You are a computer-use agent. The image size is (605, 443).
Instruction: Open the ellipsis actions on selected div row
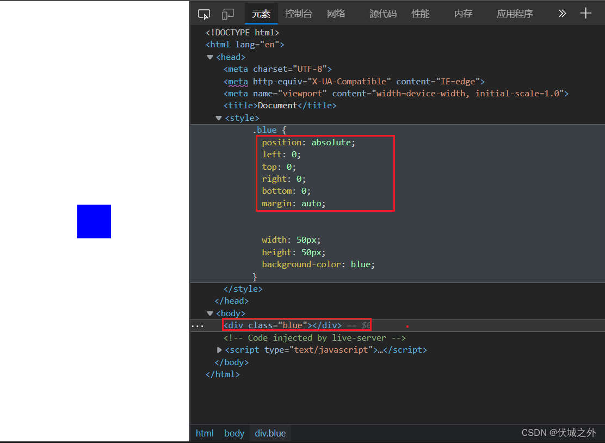(x=197, y=326)
